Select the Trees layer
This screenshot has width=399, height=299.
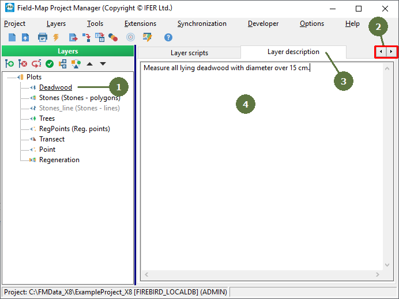(x=47, y=118)
